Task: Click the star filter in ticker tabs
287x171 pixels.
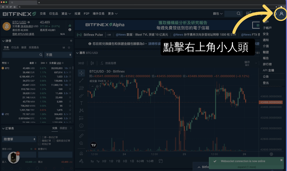Action: [69, 47]
